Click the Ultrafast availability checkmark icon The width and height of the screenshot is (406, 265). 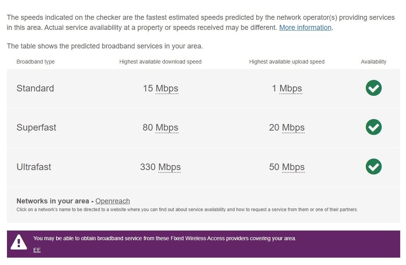click(373, 167)
